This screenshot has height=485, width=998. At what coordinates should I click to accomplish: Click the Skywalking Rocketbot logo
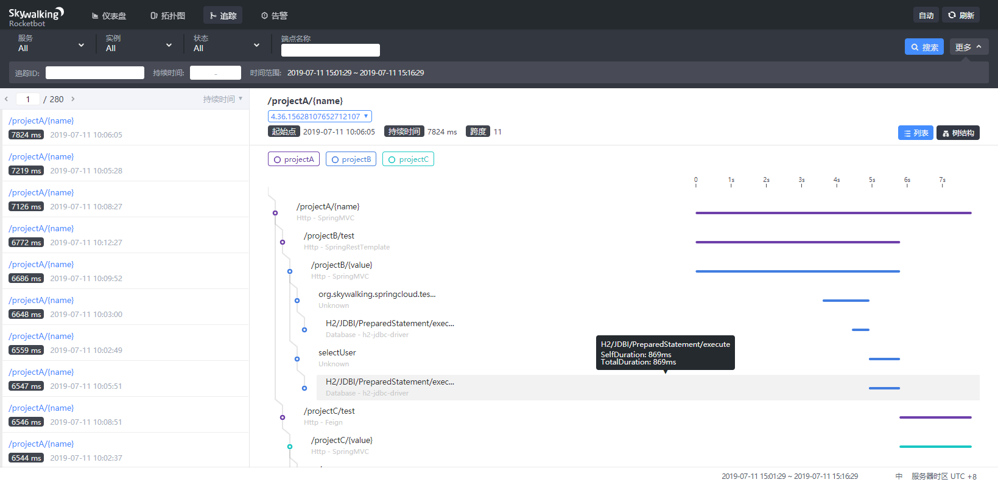(x=36, y=16)
